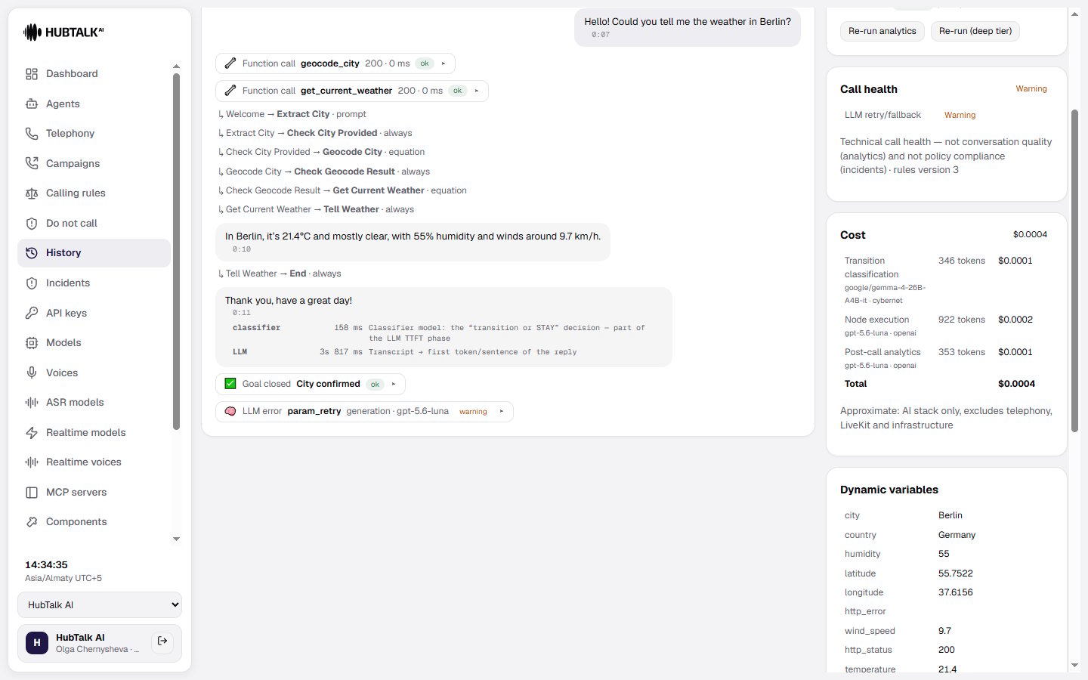Click Re-run (deep tier) button
1088x680 pixels.
[x=975, y=31]
